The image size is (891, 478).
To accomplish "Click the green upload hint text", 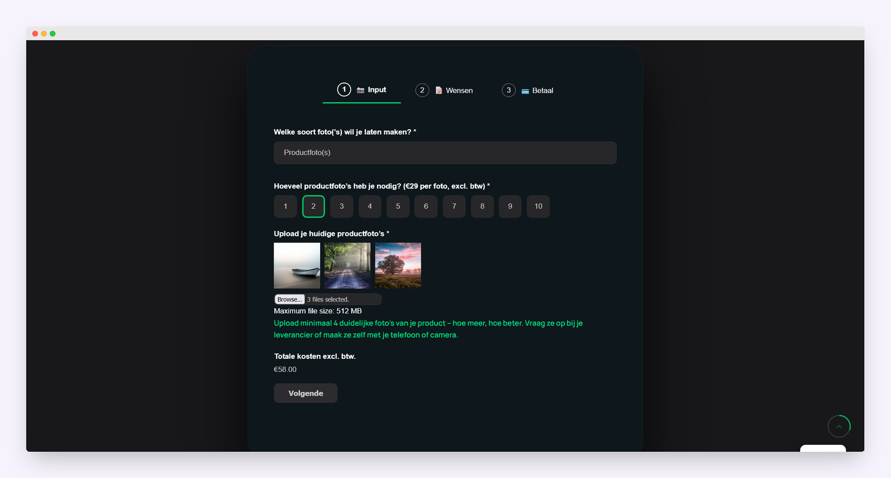I will 428,329.
